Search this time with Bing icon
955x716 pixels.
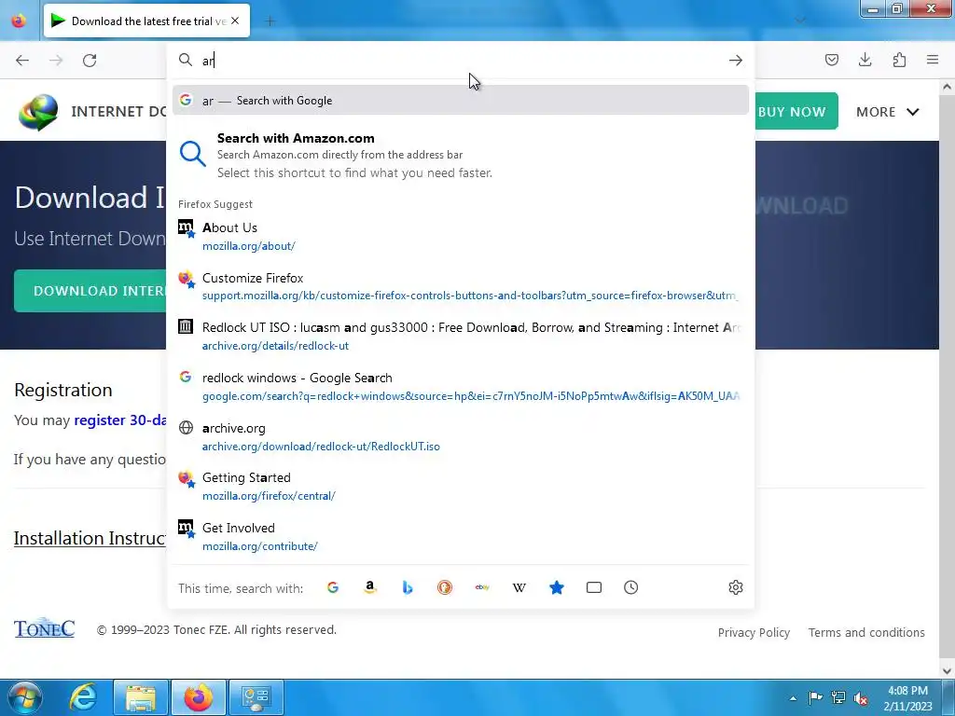tap(408, 587)
